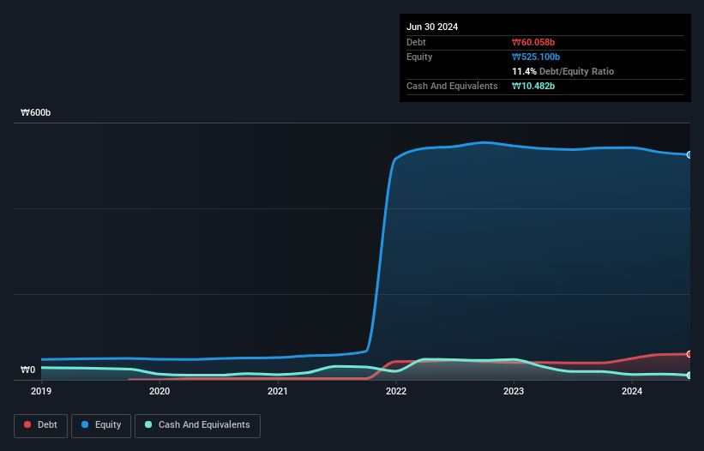The height and width of the screenshot is (451, 704).
Task: Click the red Debt legend dot
Action: [27, 424]
